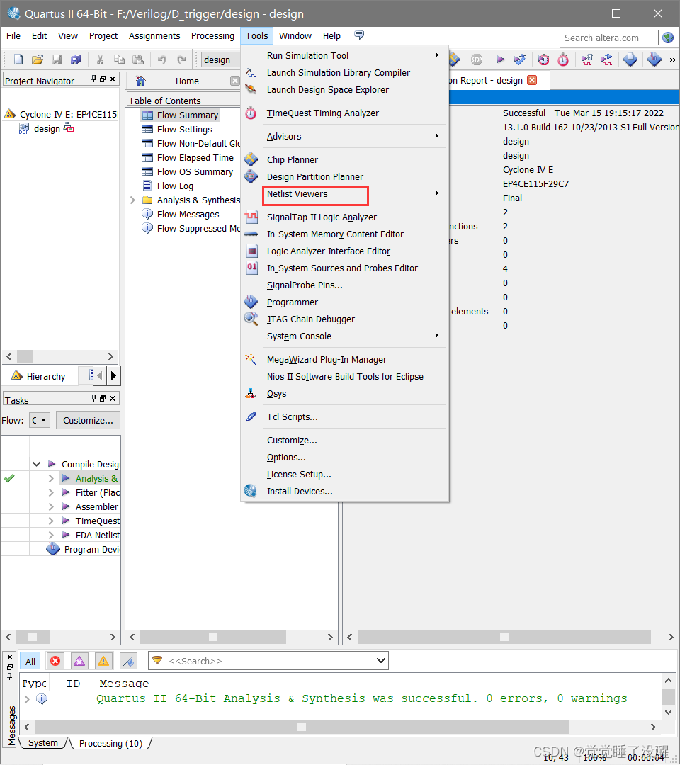Click the RTL Simulation toolbar icon

point(586,59)
